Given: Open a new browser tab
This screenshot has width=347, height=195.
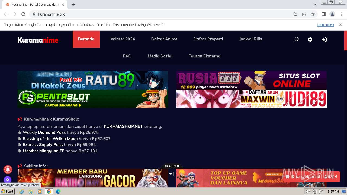Looking at the screenshot, I should pyautogui.click(x=73, y=5).
